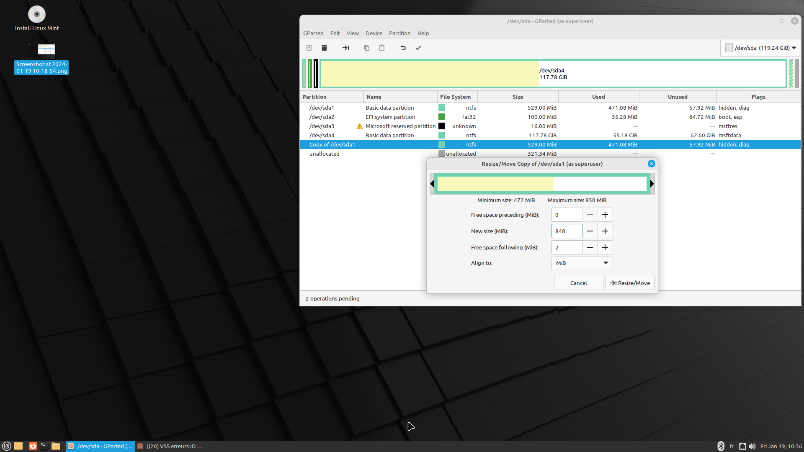Click the delete partition trash icon
The width and height of the screenshot is (804, 452).
tap(324, 48)
